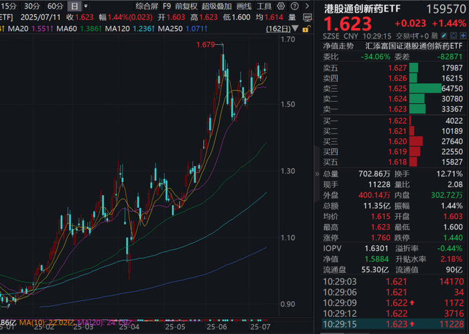The image size is (469, 334).
Task: Open 工具 tools menu
Action: (264, 6)
